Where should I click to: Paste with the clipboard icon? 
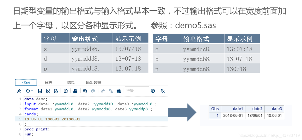point(119,91)
